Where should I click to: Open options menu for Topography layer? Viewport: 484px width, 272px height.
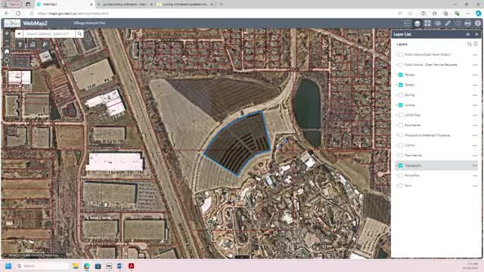click(x=475, y=165)
